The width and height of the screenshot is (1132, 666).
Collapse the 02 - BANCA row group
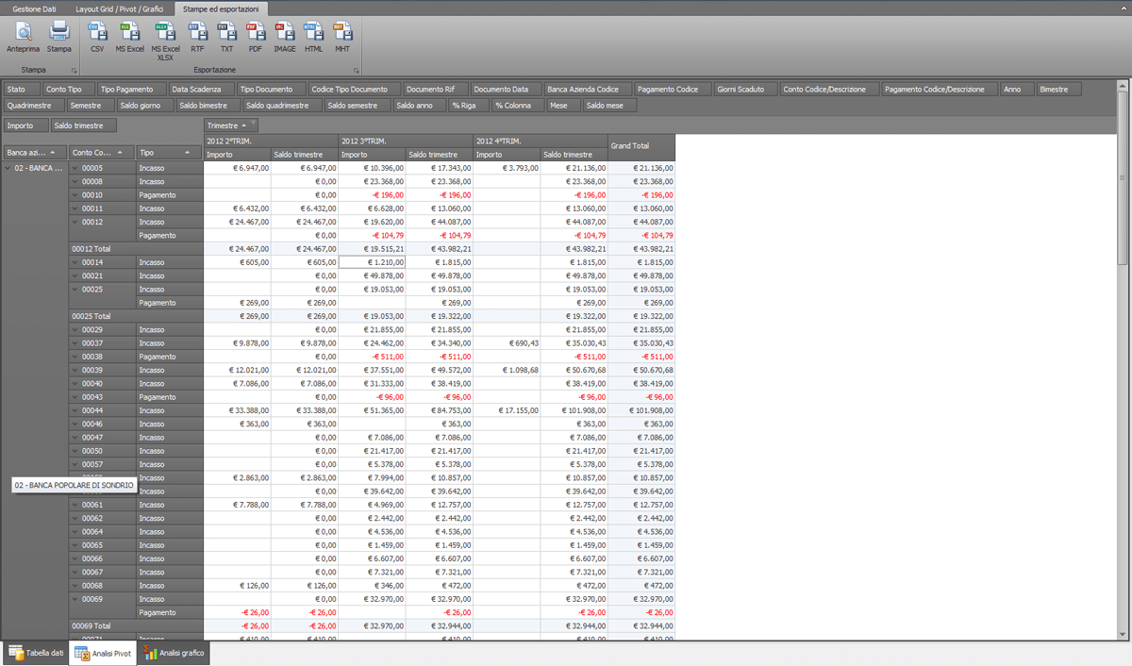(8, 168)
